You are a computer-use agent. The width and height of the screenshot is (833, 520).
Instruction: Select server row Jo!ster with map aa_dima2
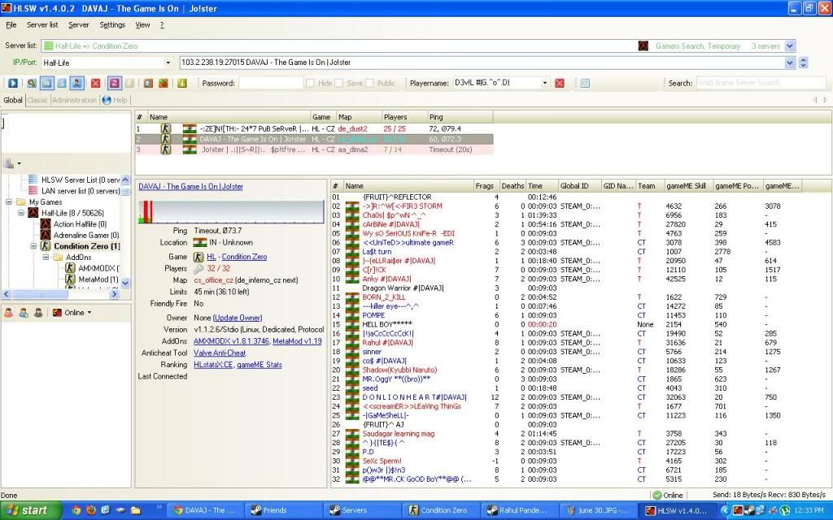tap(314, 149)
